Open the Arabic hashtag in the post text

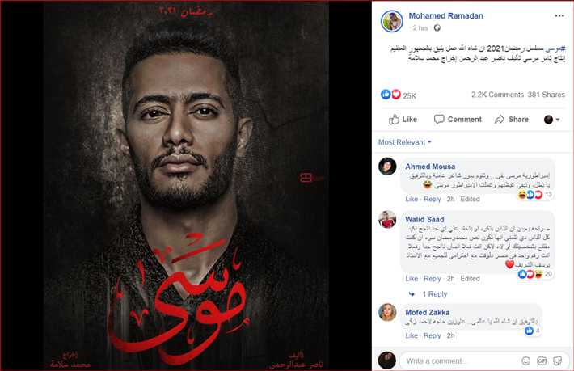click(x=555, y=48)
